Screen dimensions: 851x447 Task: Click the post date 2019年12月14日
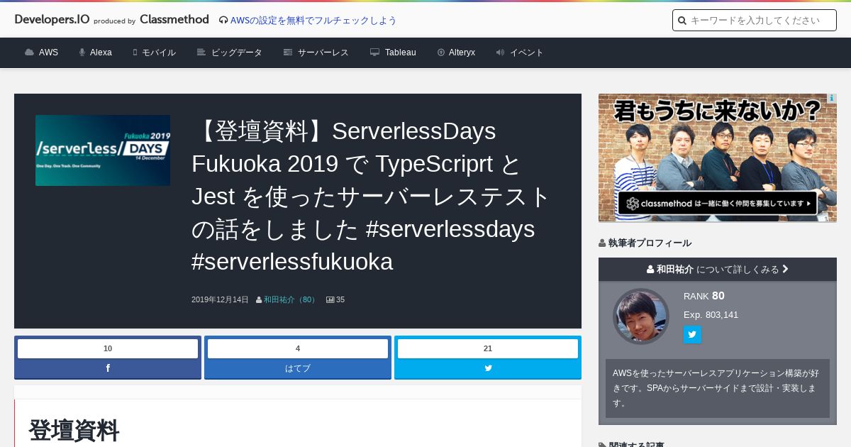point(220,300)
